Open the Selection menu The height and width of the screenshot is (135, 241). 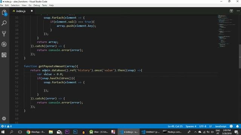coord(15,5)
